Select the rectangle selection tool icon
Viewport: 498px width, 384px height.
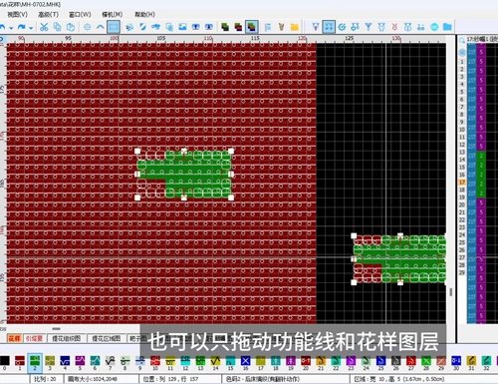point(114,27)
